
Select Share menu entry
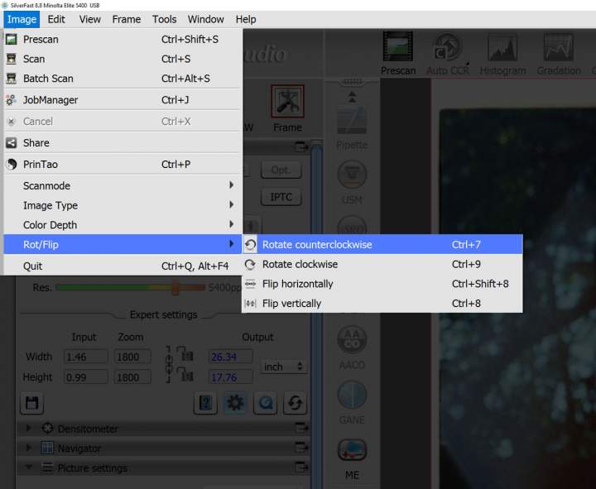point(123,143)
